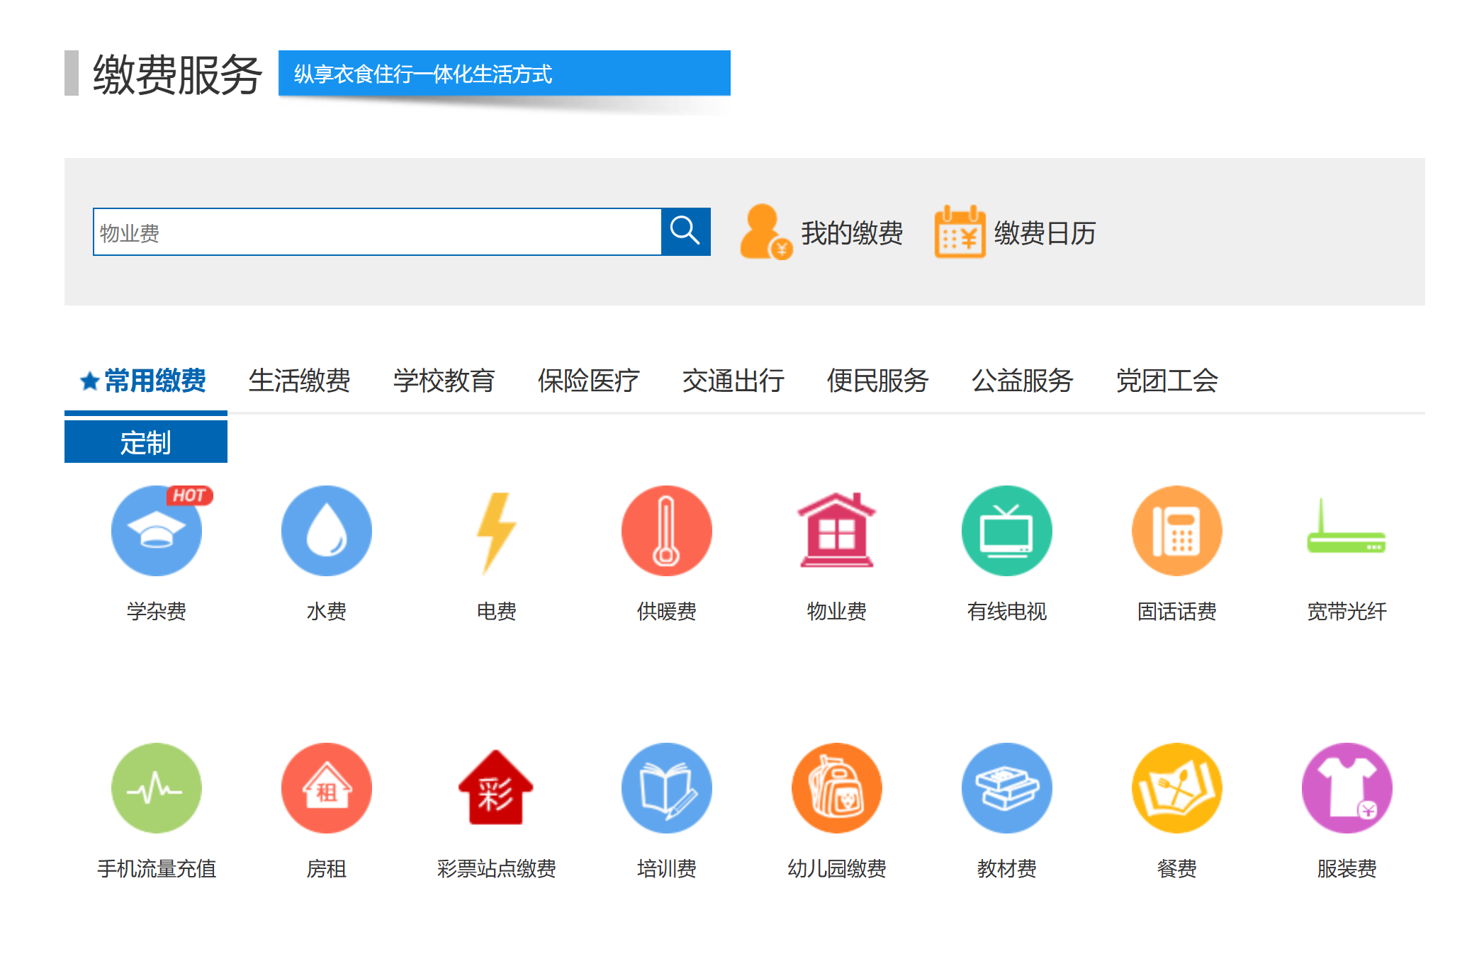Click the tuition fee HOT graduation cap icon
This screenshot has height=971, width=1467.
[156, 531]
